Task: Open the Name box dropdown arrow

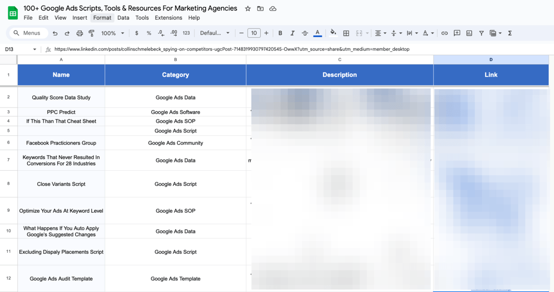Action: click(x=35, y=49)
